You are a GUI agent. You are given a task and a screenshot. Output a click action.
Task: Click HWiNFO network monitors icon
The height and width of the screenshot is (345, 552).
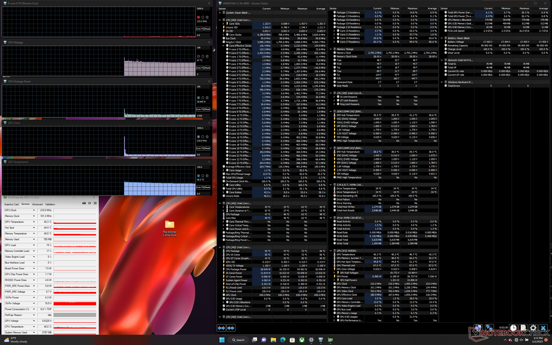tap(489, 328)
